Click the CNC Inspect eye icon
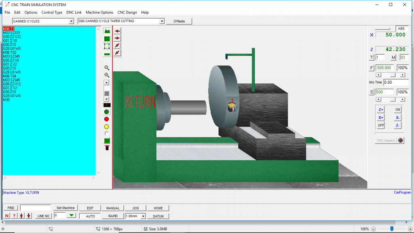414x233 pixels. (400, 140)
